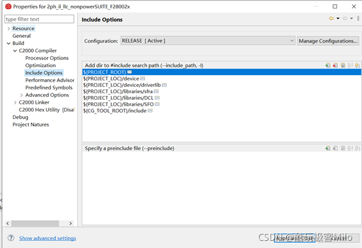Image resolution: width=362 pixels, height=248 pixels.
Task: Maximize the Properties dialog window
Action: (x=335, y=7)
